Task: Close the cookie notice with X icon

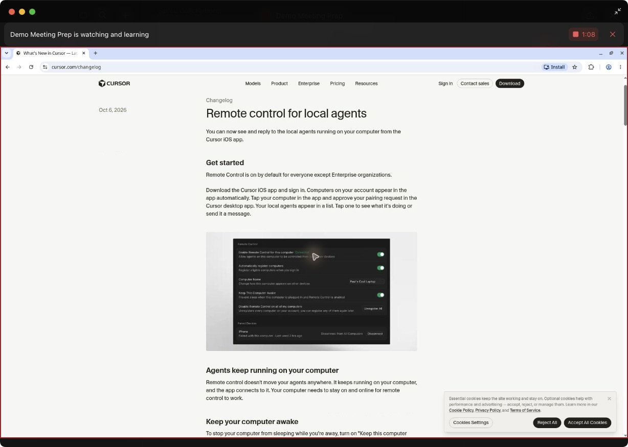Action: tap(609, 398)
